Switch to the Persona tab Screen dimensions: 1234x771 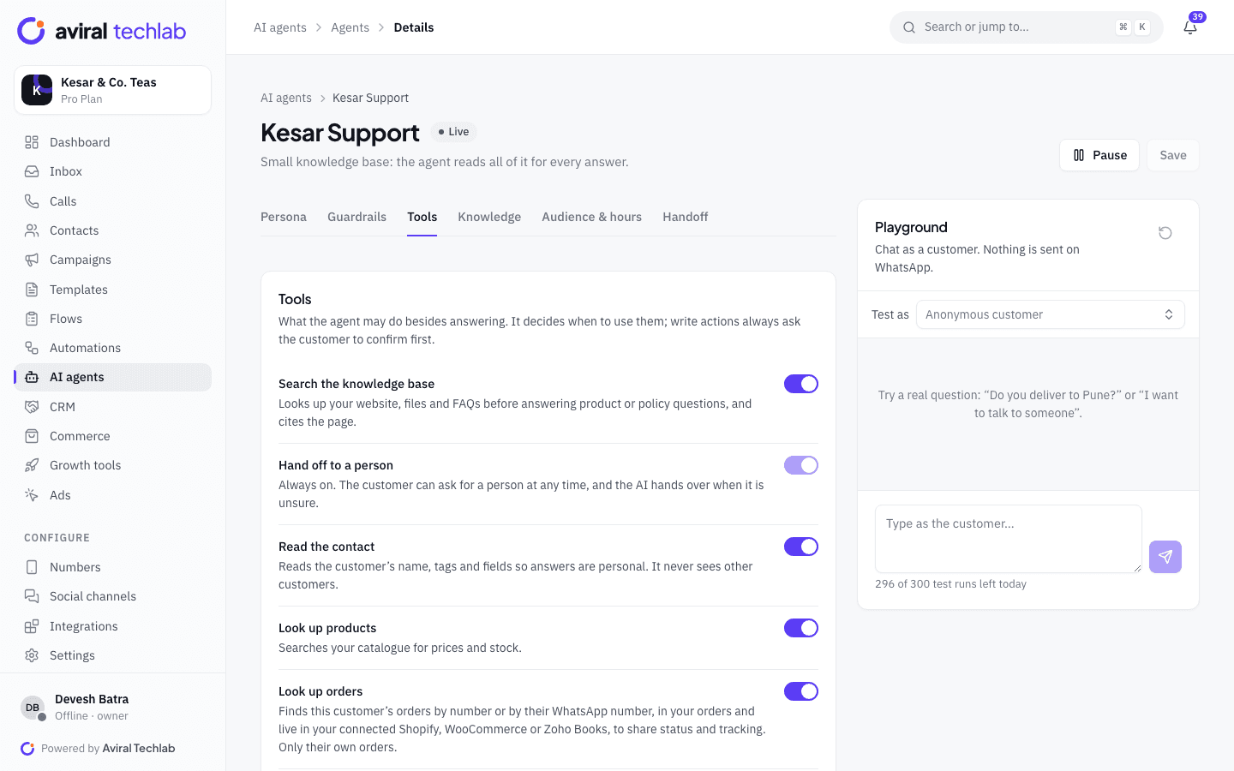click(x=284, y=217)
